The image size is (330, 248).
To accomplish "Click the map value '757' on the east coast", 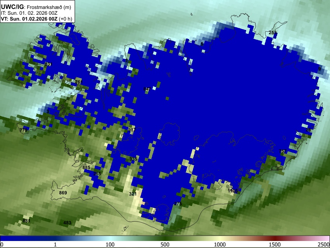I will click(283, 151).
